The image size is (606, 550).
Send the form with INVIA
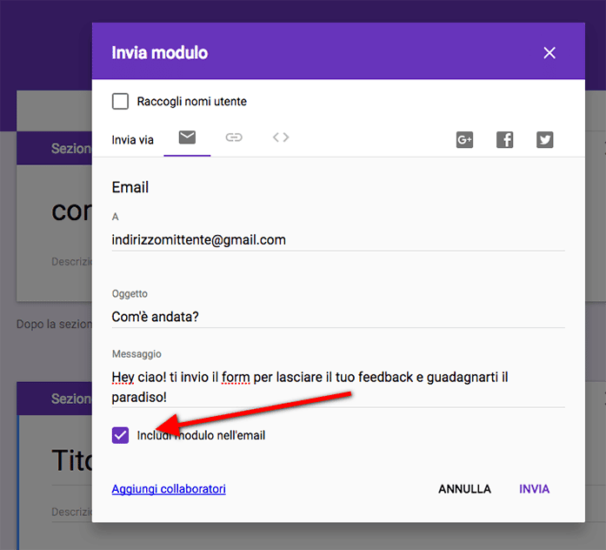[534, 489]
